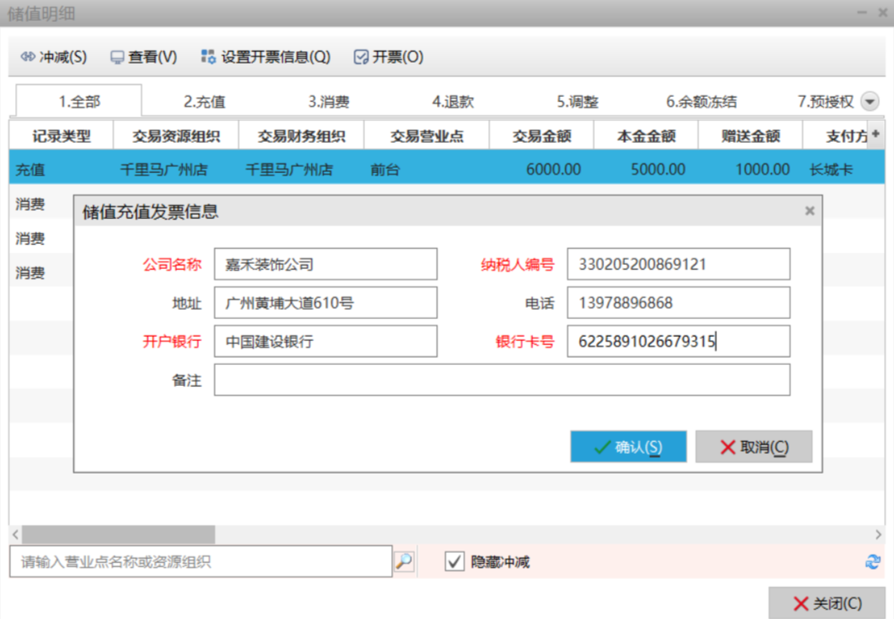Open the 4.退款 tab

453,102
